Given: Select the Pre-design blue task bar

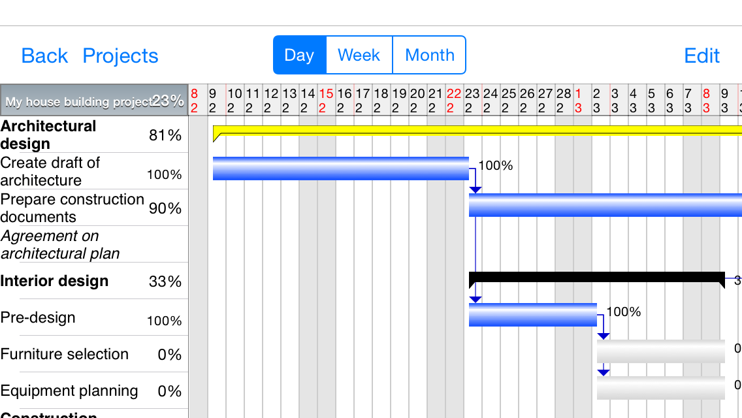Looking at the screenshot, I should [x=532, y=315].
